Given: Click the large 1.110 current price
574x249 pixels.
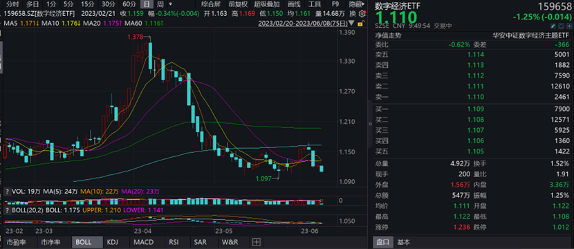Looking at the screenshot, I should click(396, 17).
